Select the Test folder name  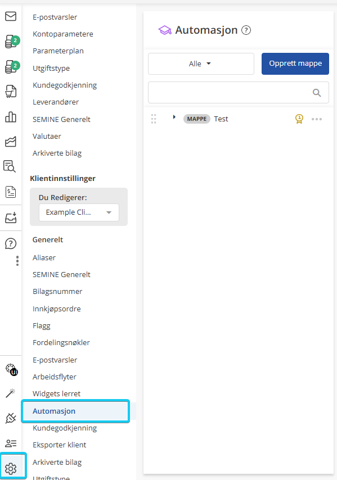(x=221, y=119)
